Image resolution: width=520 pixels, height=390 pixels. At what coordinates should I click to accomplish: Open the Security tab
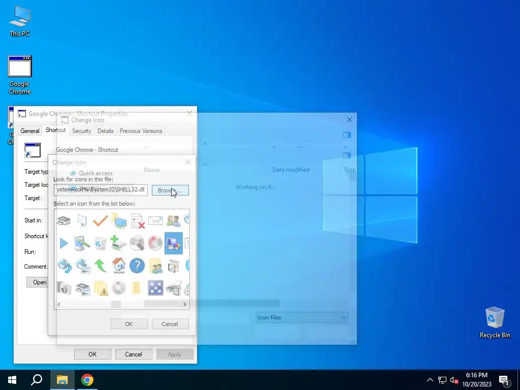click(82, 131)
